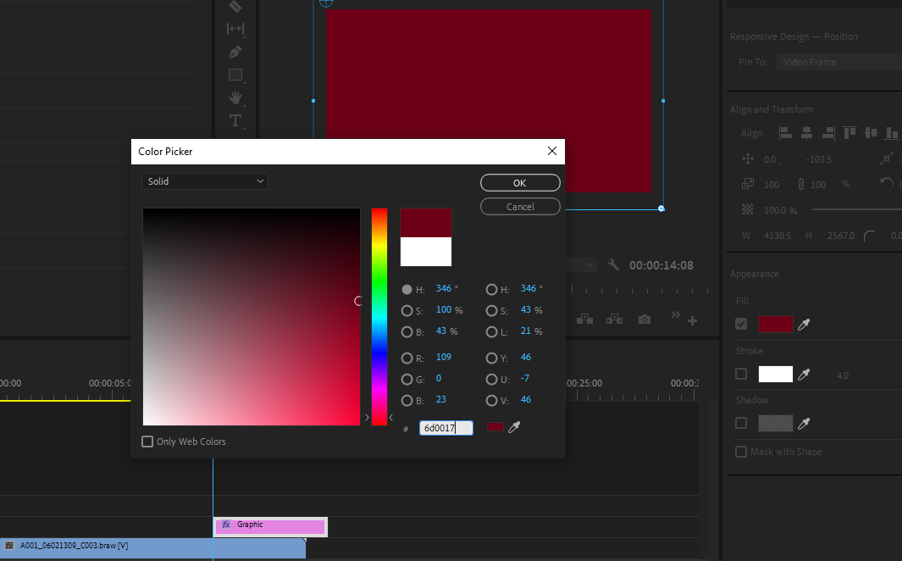Click the eyedropper beside the Fill swatch
Viewport: 902px width, 561px height.
click(x=805, y=324)
